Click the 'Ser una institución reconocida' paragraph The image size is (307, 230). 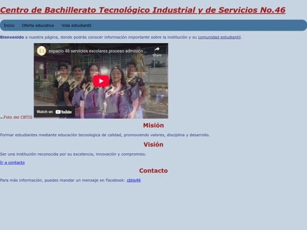click(73, 154)
